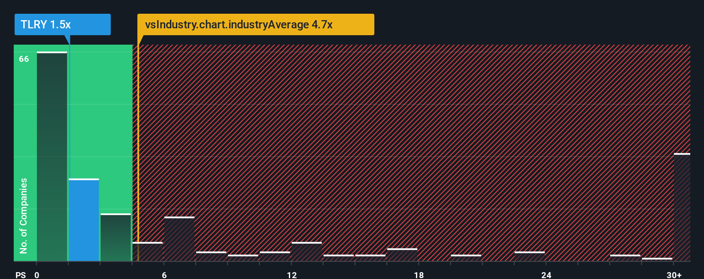Click the bar just left of 18
704x279 pixels.
click(402, 255)
